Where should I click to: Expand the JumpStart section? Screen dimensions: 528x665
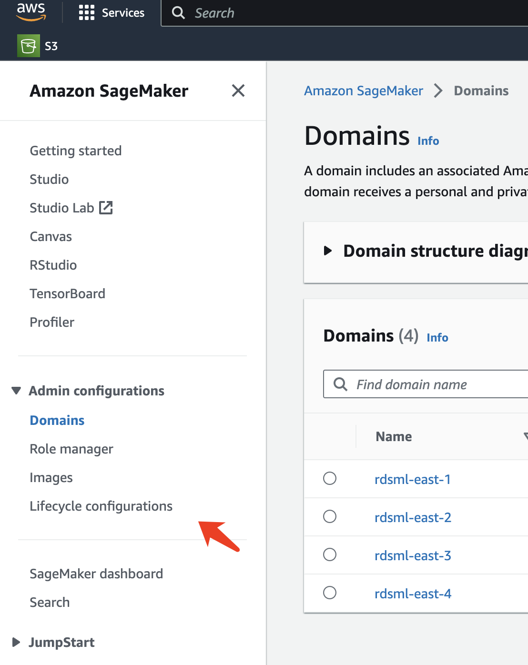16,642
